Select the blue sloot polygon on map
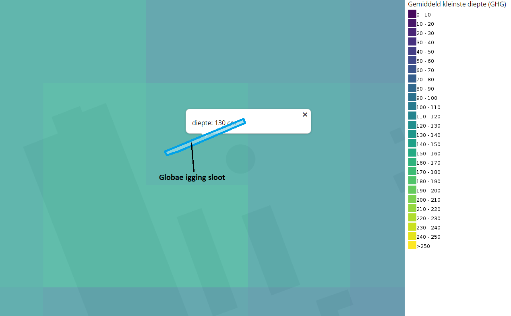The height and width of the screenshot is (316, 511). [x=205, y=137]
